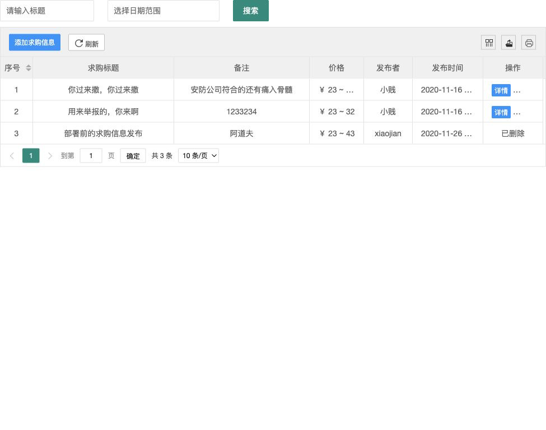Click serial number cell 3

[x=16, y=133]
